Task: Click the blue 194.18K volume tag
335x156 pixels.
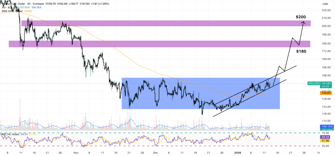Action: (x=326, y=126)
